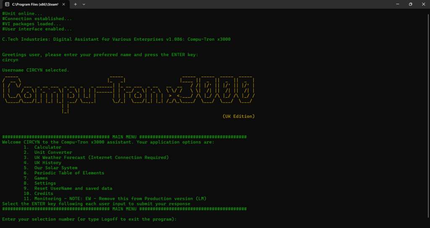This screenshot has width=430, height=228.
Task: Click the 'Enter your selection number' prompt
Action: click(x=89, y=219)
